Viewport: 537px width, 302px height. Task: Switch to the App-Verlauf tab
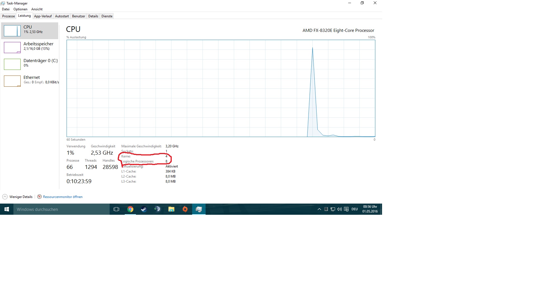43,16
